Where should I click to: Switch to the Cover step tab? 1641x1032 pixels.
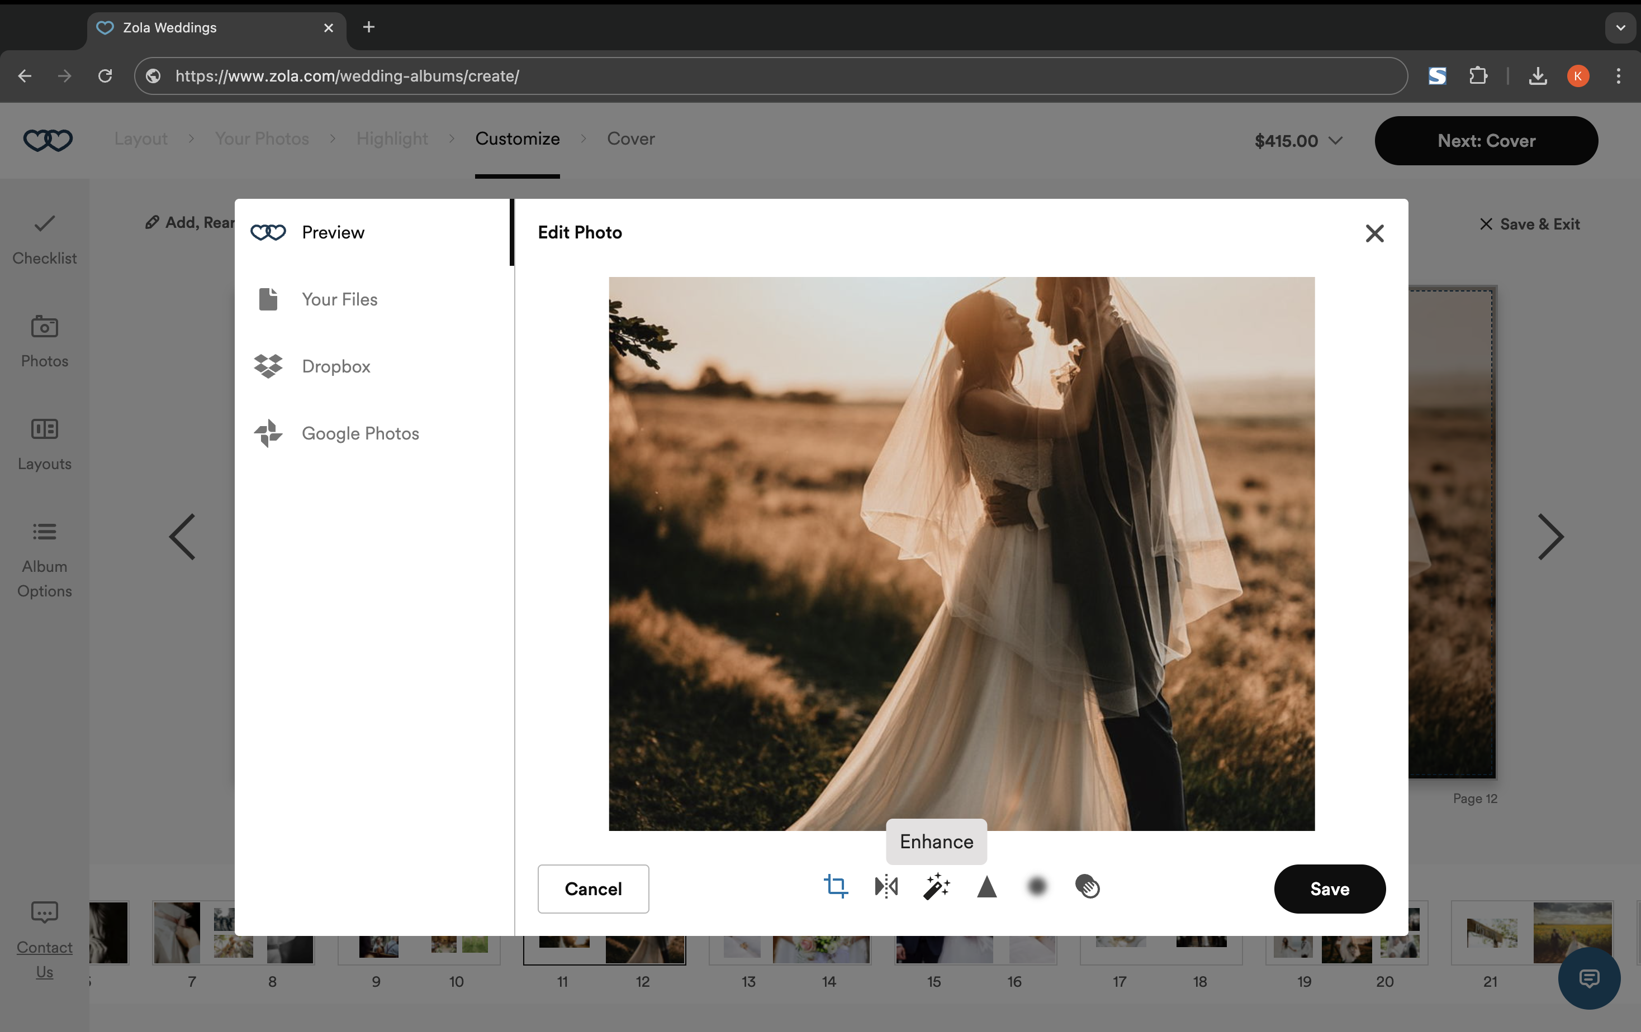click(x=630, y=139)
